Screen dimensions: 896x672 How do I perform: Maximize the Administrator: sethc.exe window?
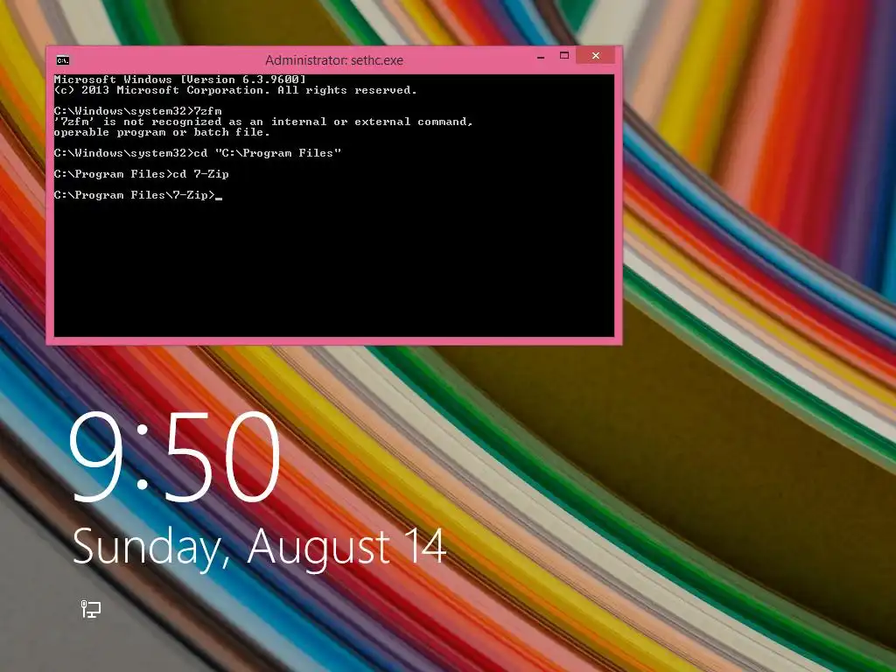pyautogui.click(x=564, y=55)
